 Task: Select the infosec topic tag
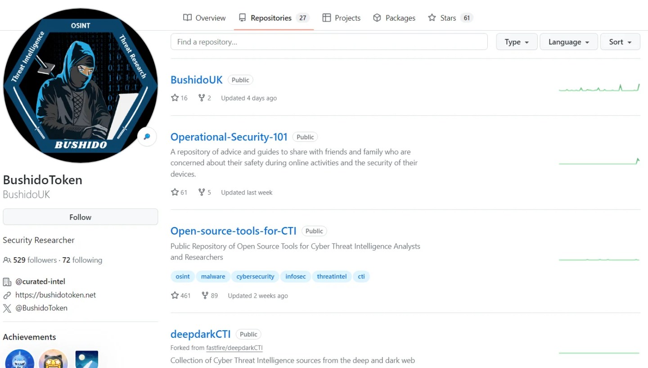pos(296,277)
